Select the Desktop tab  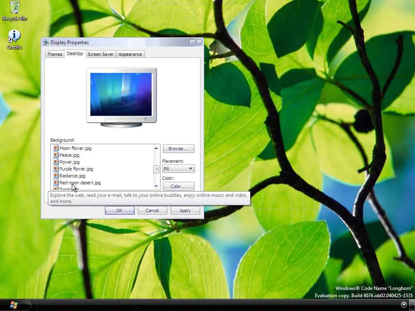[x=75, y=53]
